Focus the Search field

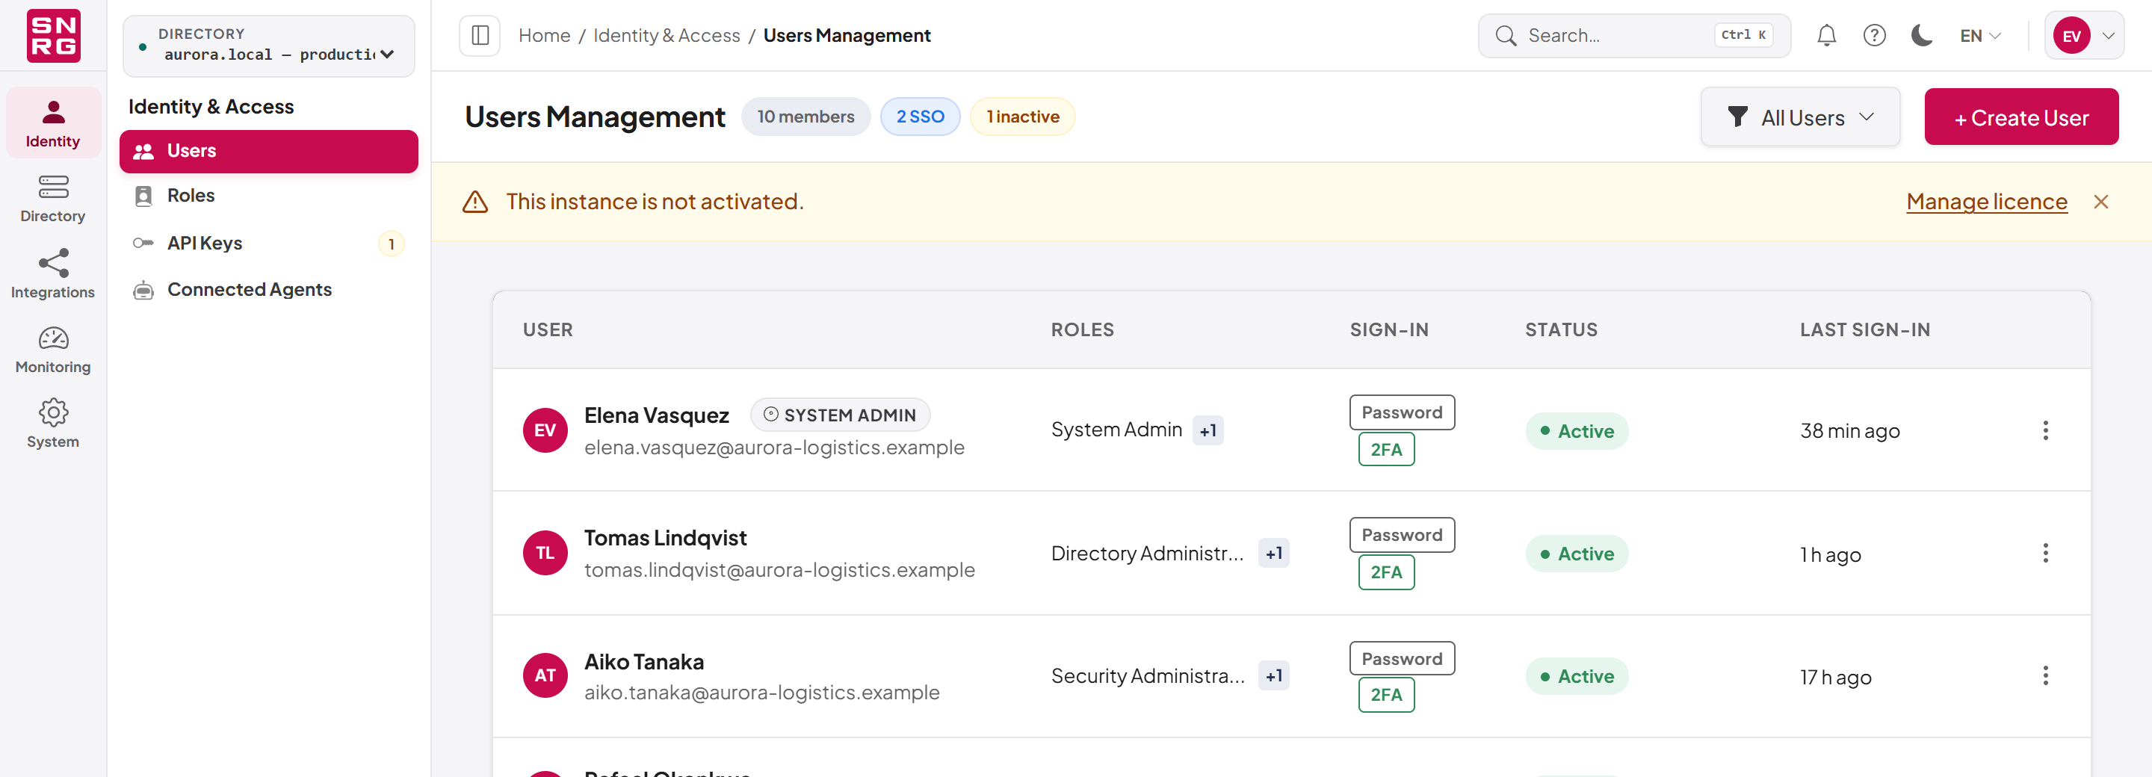[1634, 35]
